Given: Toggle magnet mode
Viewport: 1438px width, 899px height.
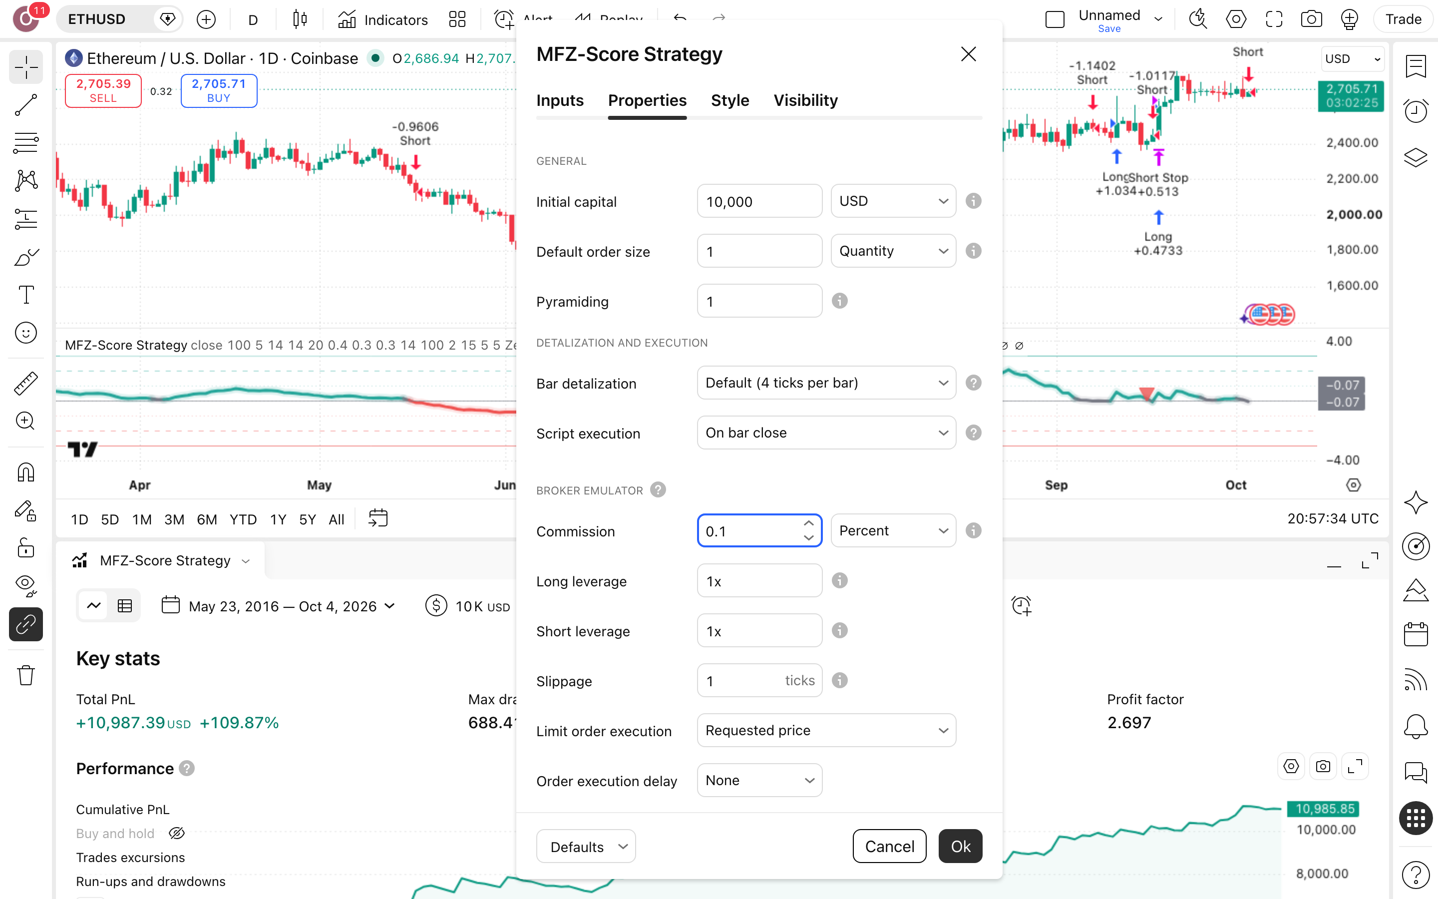Looking at the screenshot, I should point(25,472).
